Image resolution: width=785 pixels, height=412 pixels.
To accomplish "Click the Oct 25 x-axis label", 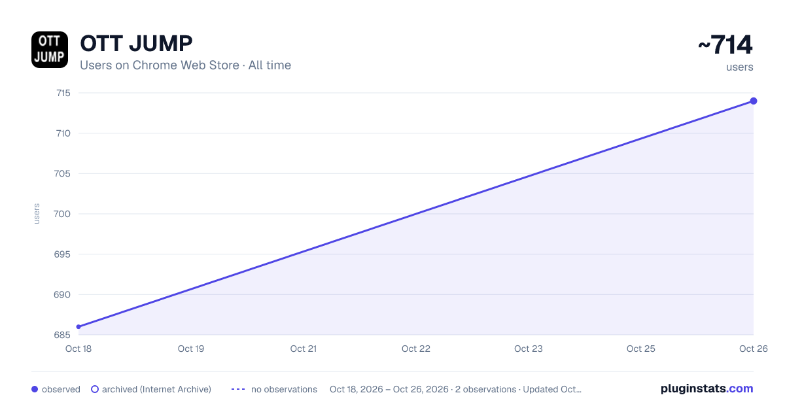I will click(641, 349).
